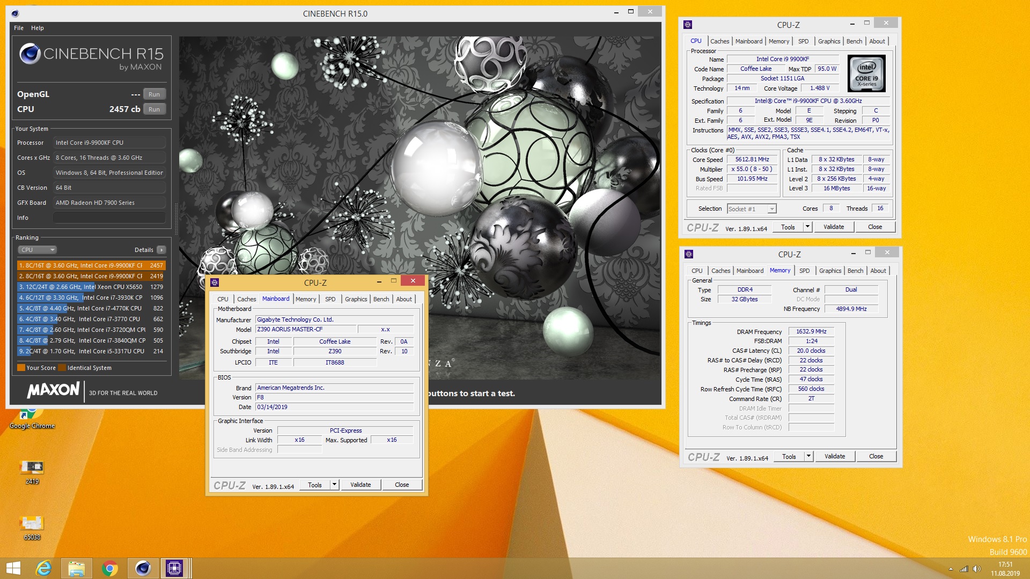Open the 2419 desktop image file
The height and width of the screenshot is (579, 1030).
tap(32, 472)
